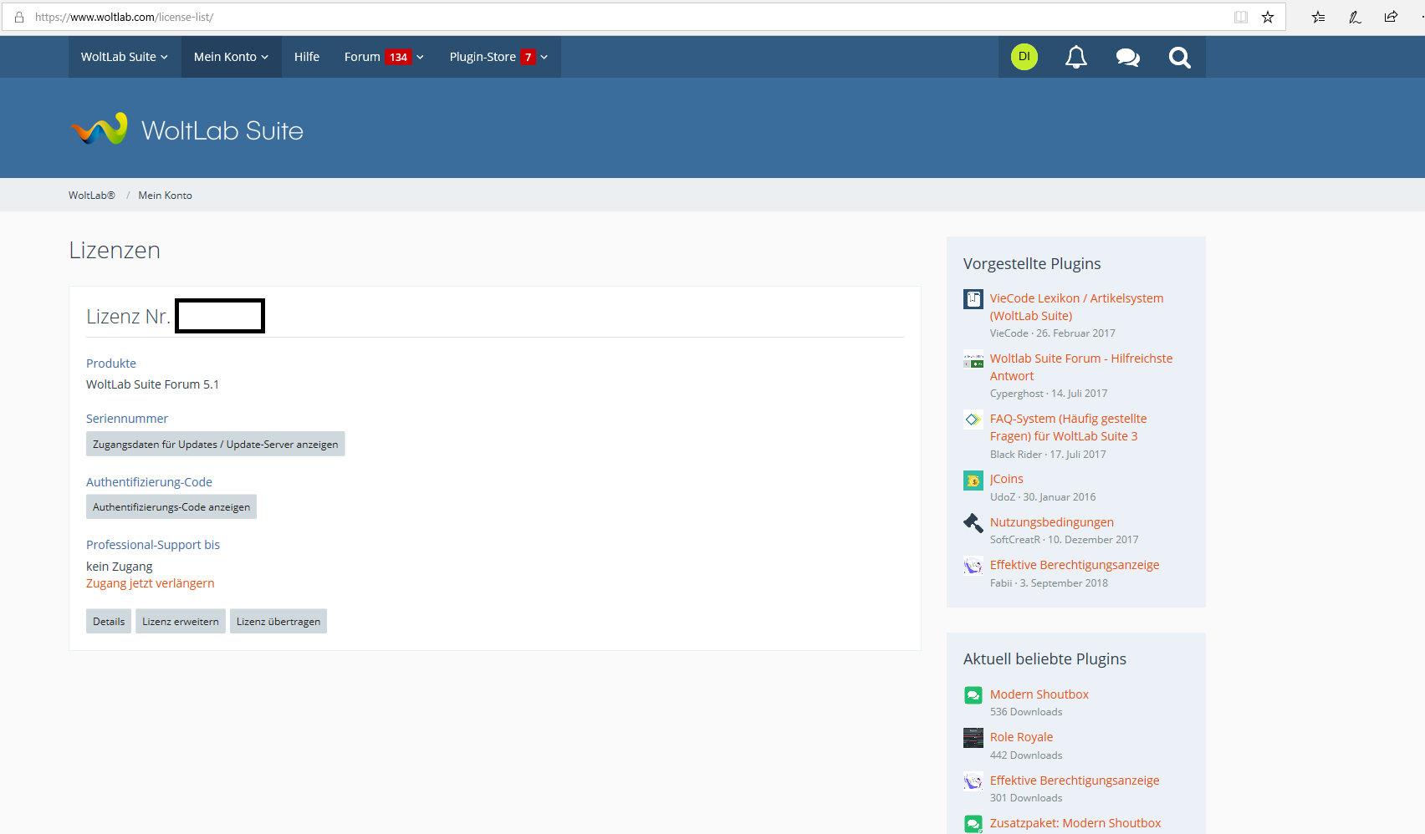Click the green DI user avatar
1425x834 pixels.
coord(1024,57)
